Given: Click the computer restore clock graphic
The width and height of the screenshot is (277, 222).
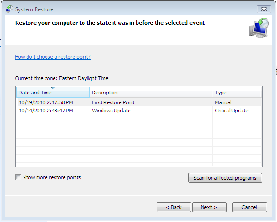Looking at the screenshot, I should 259,28.
